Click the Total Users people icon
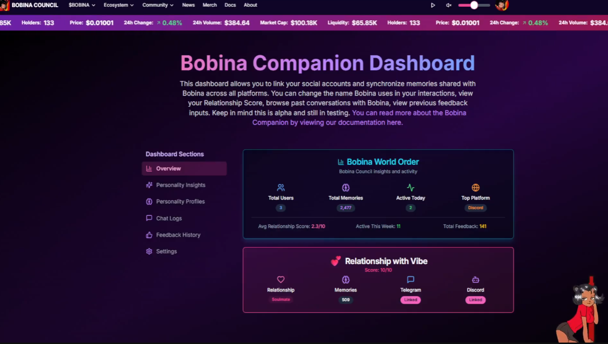Image resolution: width=608 pixels, height=344 pixels. pyautogui.click(x=281, y=188)
